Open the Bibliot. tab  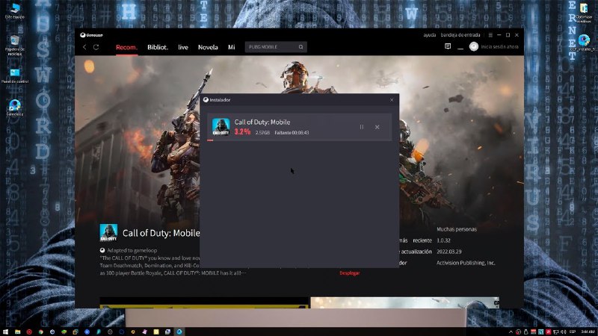pyautogui.click(x=158, y=47)
